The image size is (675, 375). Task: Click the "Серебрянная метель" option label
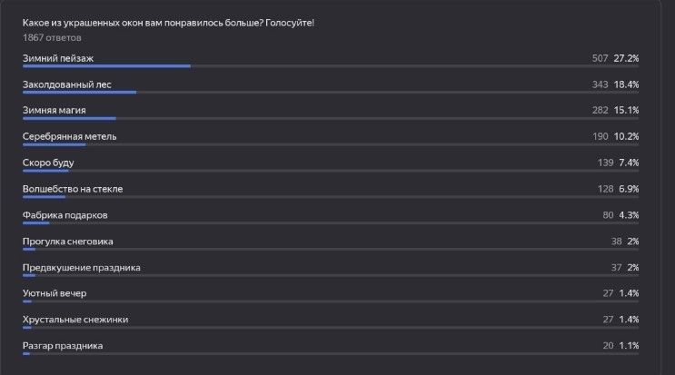click(69, 136)
